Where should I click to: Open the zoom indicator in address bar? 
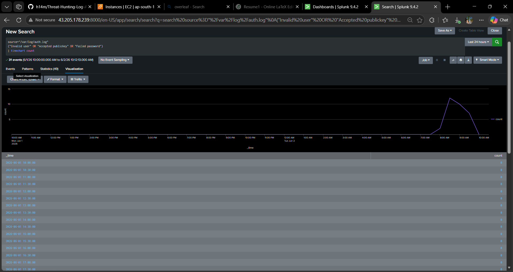click(410, 20)
